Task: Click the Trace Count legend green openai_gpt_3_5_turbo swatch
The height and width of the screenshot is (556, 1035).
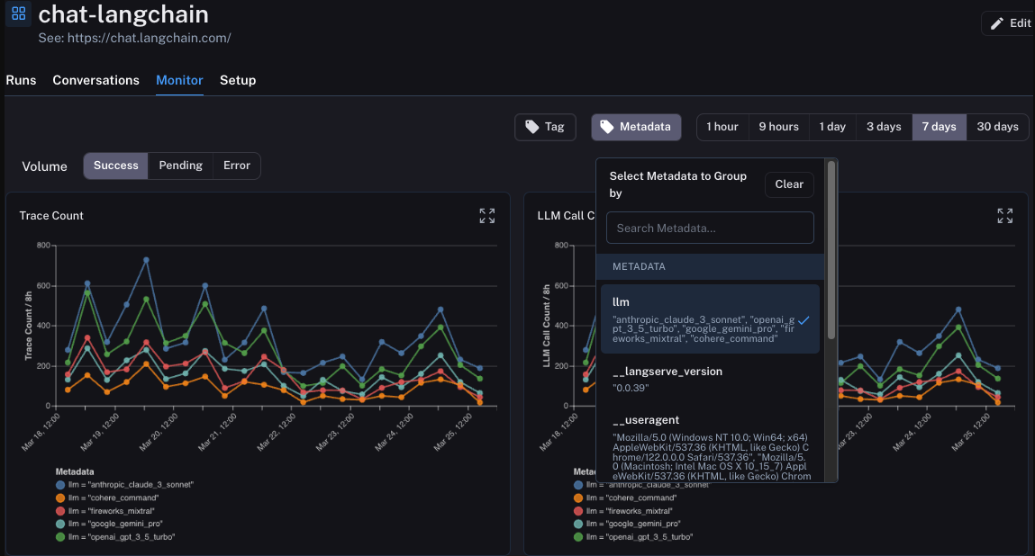Action: coord(60,537)
